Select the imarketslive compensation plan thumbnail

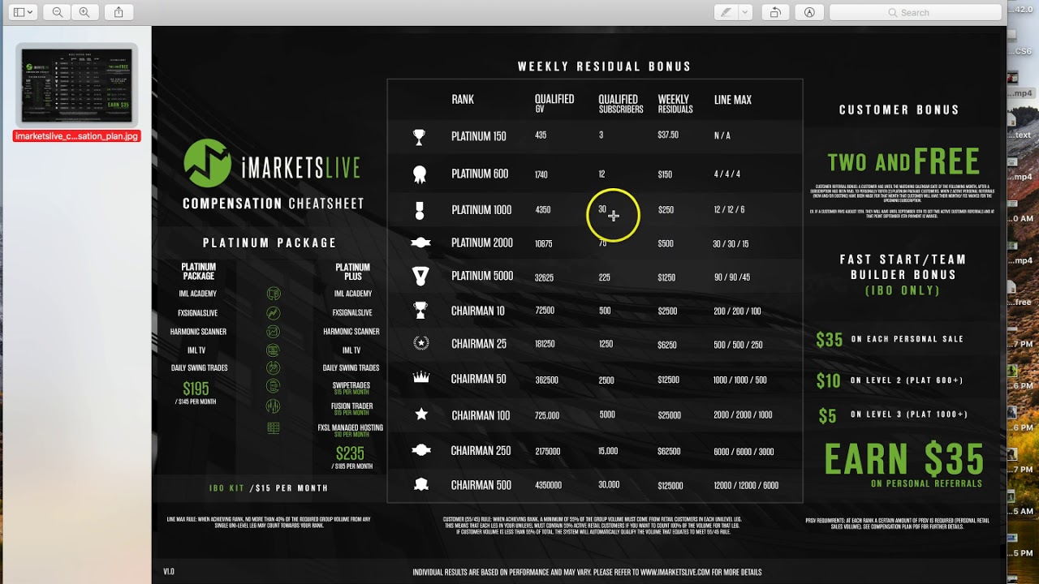pyautogui.click(x=76, y=84)
